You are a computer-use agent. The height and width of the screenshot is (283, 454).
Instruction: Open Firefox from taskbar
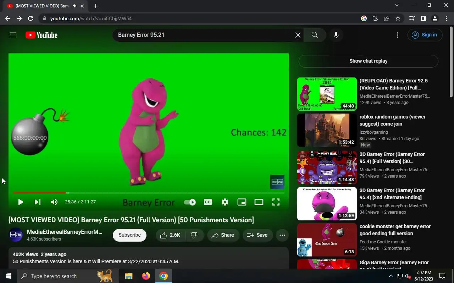pos(146,276)
